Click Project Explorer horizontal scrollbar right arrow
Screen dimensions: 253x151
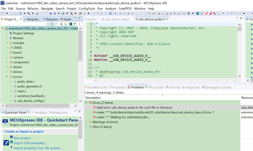point(75,106)
